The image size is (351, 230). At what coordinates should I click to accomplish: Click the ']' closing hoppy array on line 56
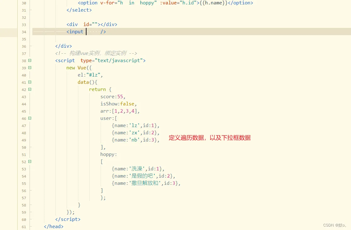pos(102,190)
